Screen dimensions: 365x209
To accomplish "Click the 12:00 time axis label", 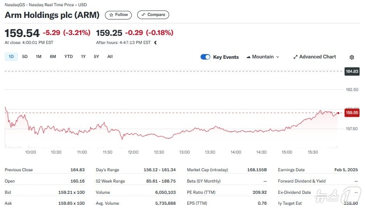I will [133, 152].
